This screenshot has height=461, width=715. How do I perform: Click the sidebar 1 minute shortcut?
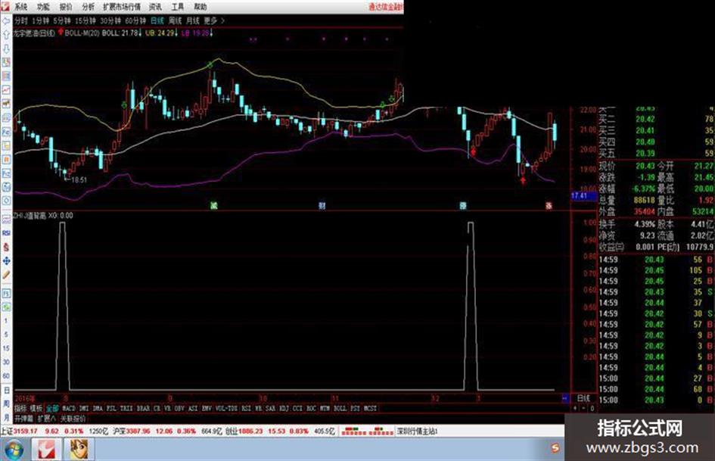click(6, 321)
